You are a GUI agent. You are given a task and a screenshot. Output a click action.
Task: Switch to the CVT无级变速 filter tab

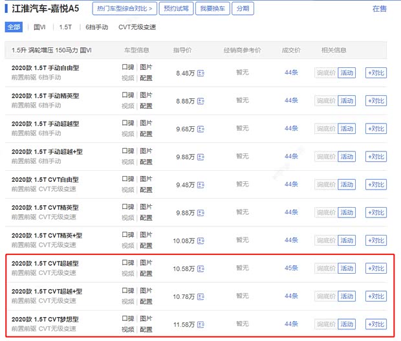[x=137, y=27]
